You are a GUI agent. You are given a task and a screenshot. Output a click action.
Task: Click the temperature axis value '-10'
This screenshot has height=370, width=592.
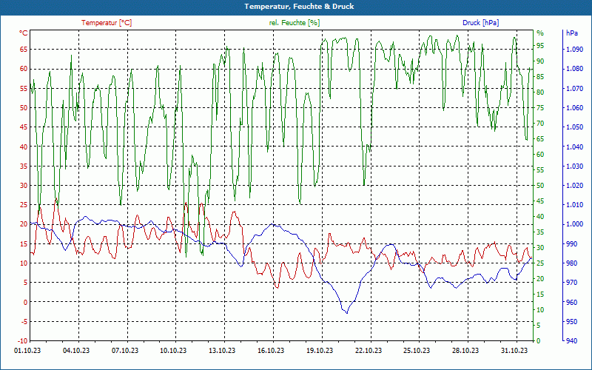[x=23, y=340]
